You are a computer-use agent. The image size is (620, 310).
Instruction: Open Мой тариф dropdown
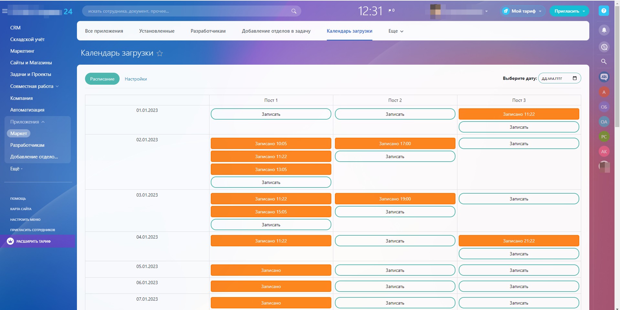(523, 11)
